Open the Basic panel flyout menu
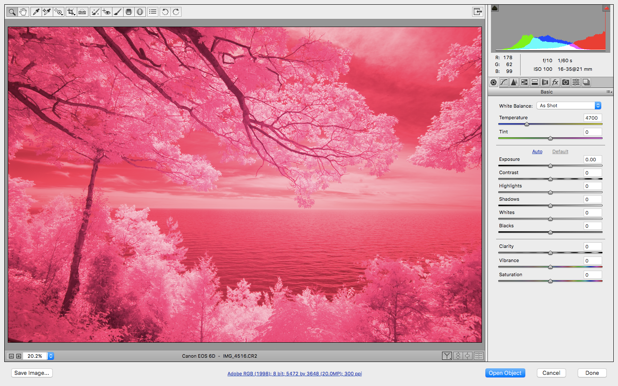Viewport: 618px width, 386px height. [x=609, y=92]
